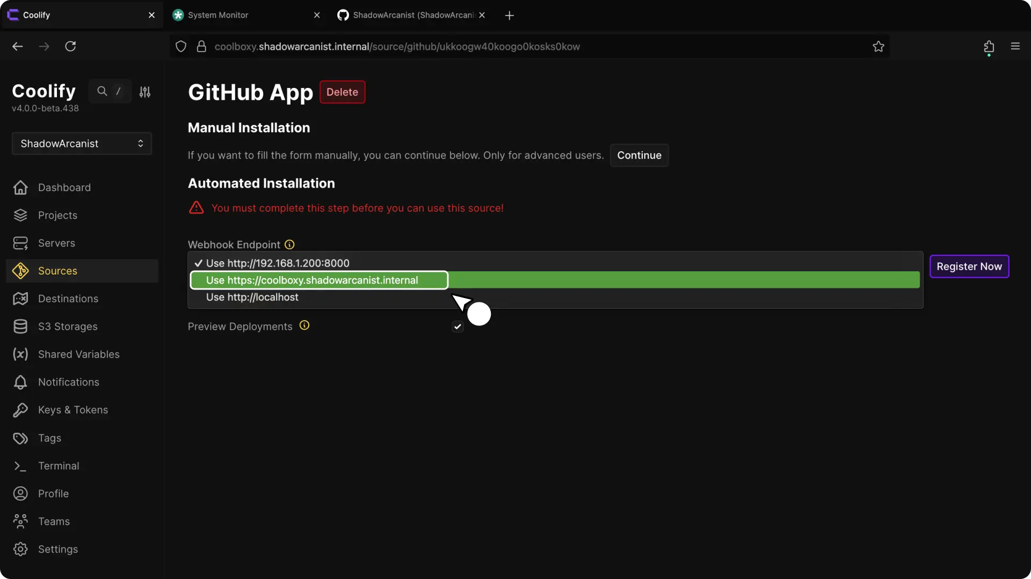
Task: Click Preview Deployments info icon
Action: tap(304, 325)
